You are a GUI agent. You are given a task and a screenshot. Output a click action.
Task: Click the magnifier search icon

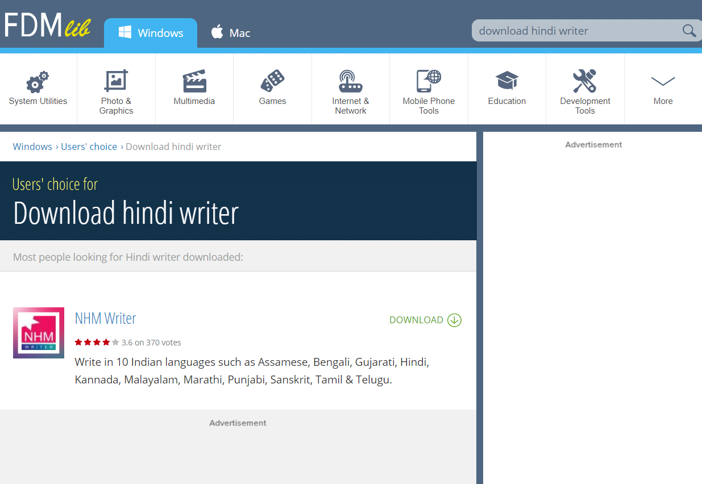[689, 31]
